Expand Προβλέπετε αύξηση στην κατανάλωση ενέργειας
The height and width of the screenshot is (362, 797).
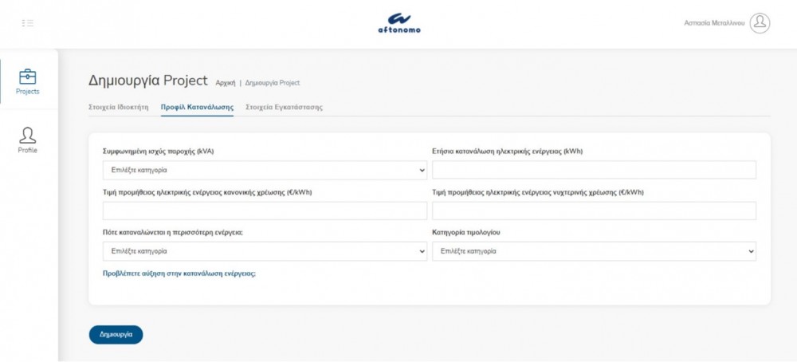point(179,273)
